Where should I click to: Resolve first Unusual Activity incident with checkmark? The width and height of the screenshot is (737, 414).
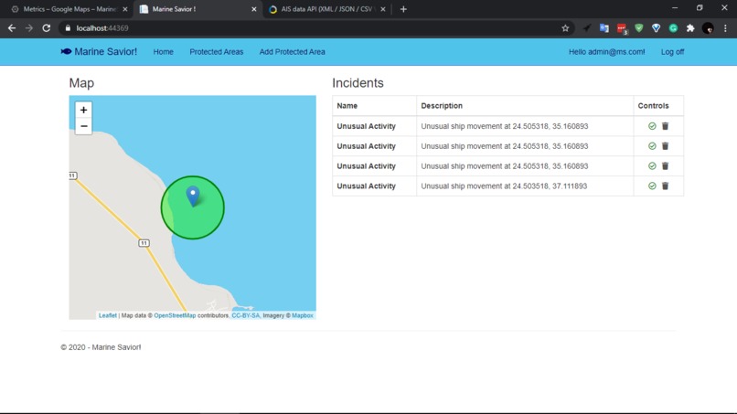click(x=652, y=126)
